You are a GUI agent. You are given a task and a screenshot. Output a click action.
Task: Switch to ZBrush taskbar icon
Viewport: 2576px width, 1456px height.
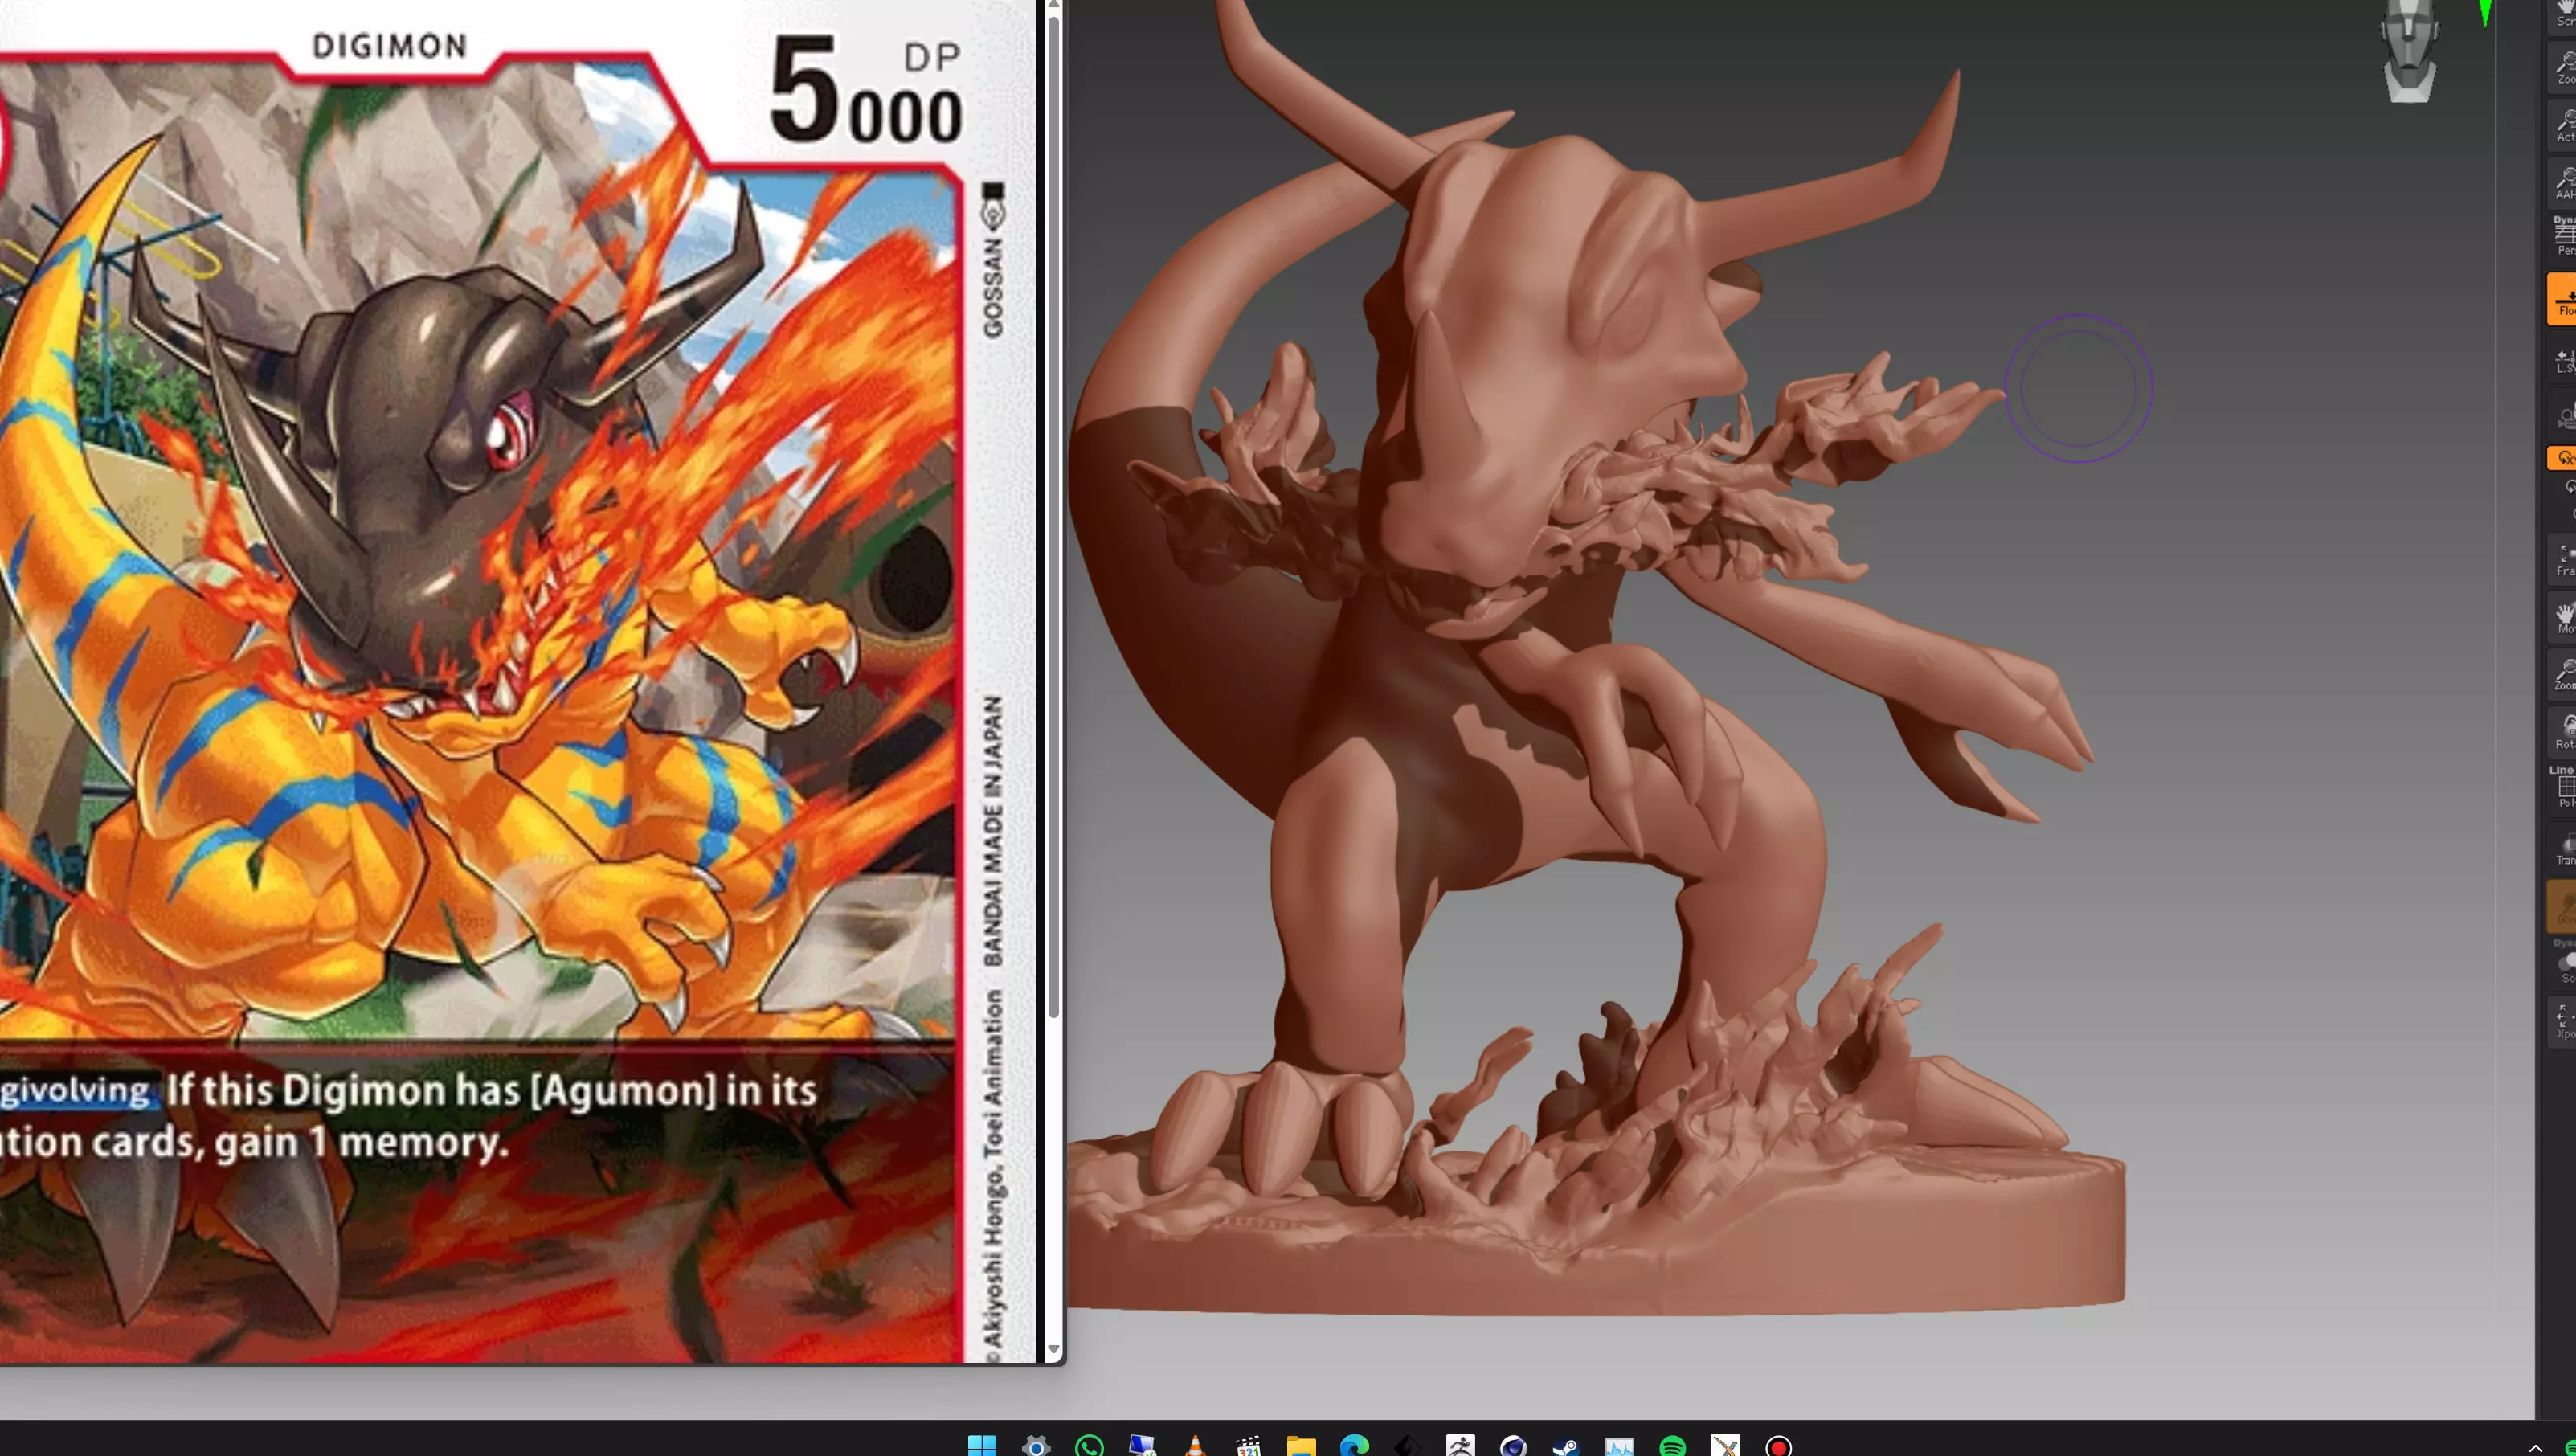click(x=1460, y=1445)
